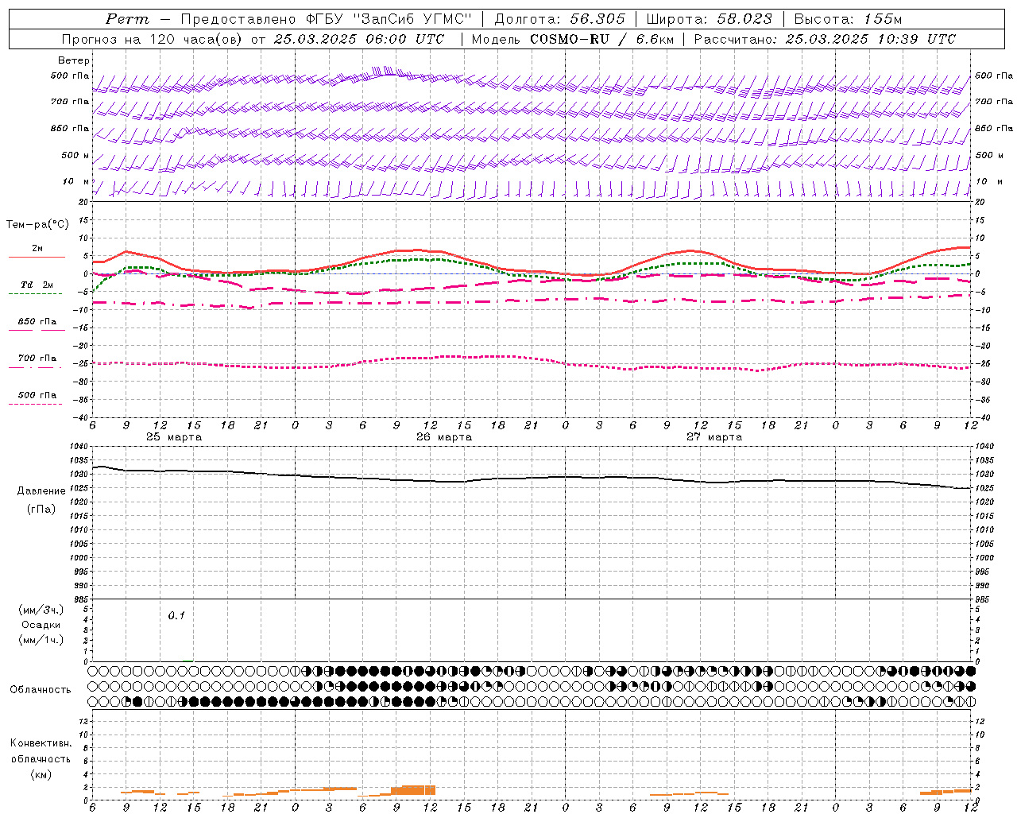
Task: Click the "Долгота: 56.305" longitude value
Action: coord(560,19)
